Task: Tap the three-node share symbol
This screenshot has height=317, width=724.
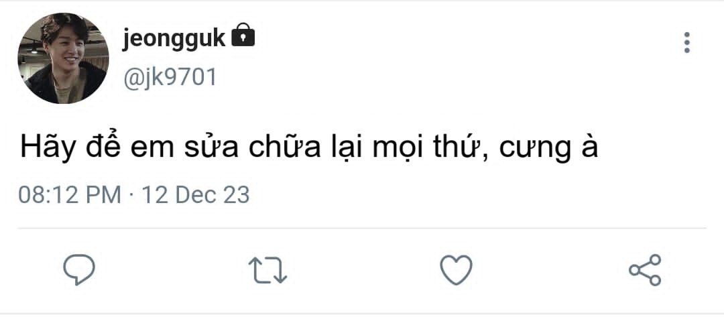Action: pos(645,269)
